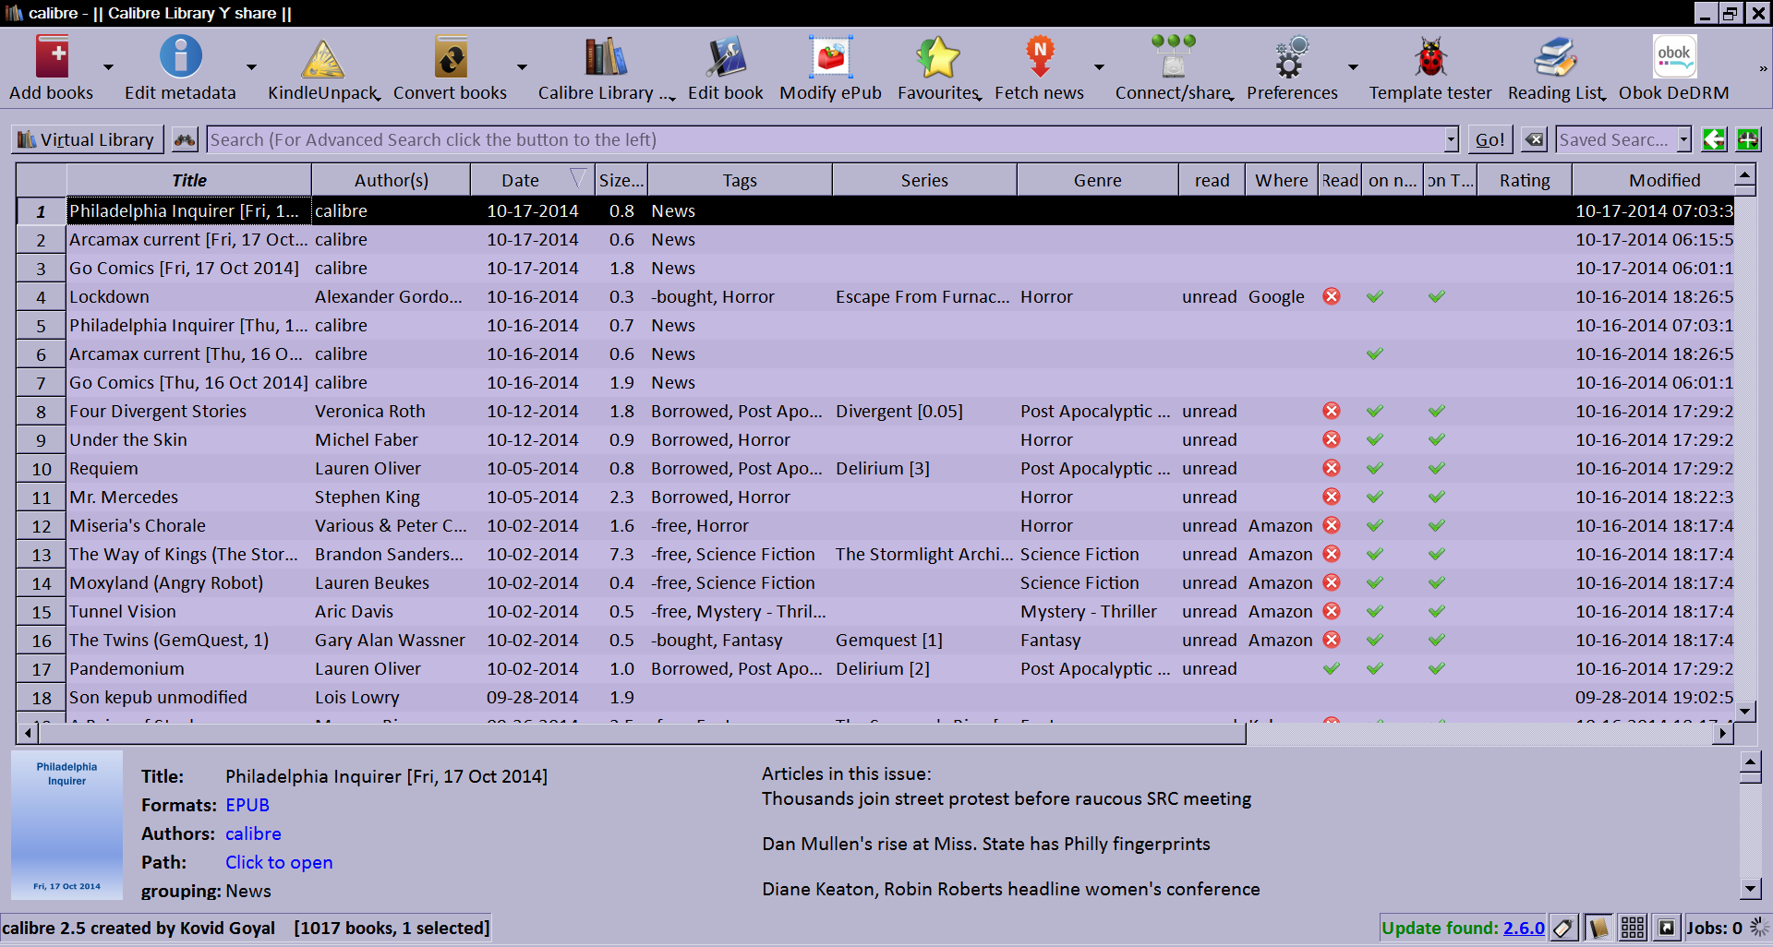Toggle the Book Details panel button
The height and width of the screenshot is (947, 1773).
coord(1667,928)
